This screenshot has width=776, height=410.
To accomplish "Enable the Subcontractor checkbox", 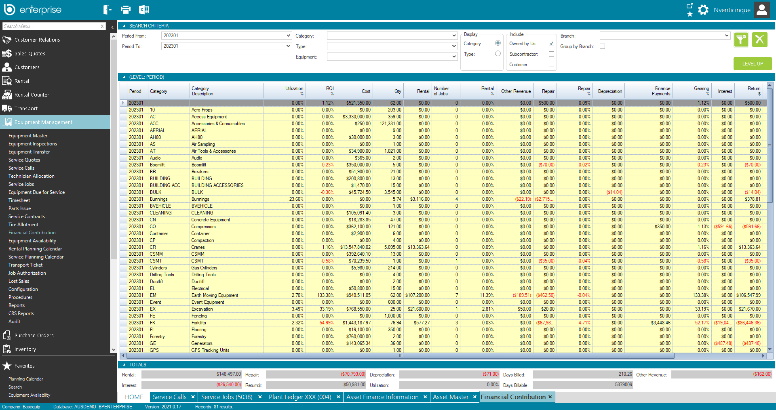I will click(551, 54).
